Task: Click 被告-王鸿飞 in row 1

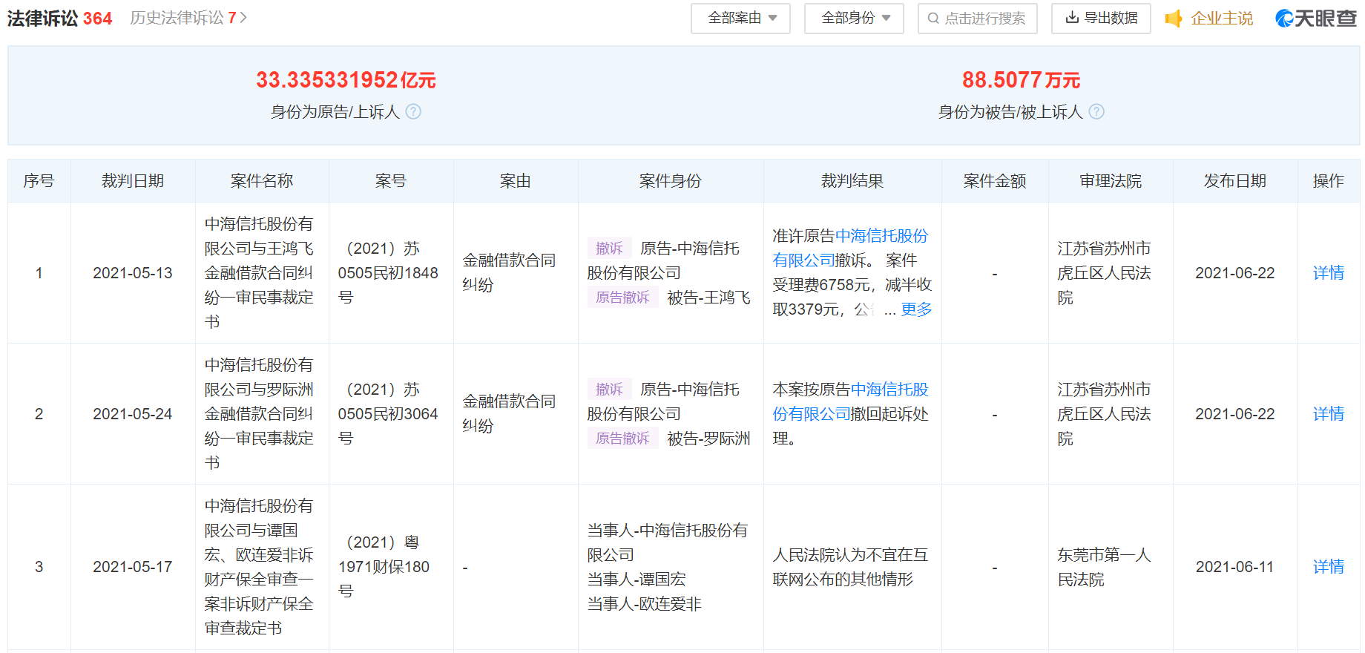Action: coord(708,298)
